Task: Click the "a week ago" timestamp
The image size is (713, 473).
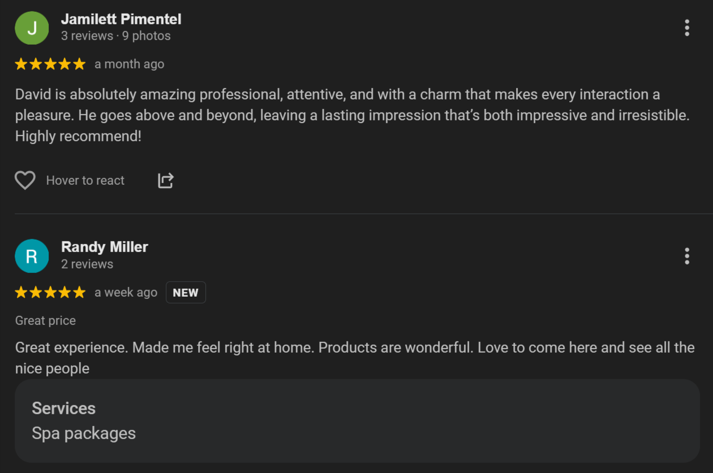Action: pyautogui.click(x=126, y=292)
